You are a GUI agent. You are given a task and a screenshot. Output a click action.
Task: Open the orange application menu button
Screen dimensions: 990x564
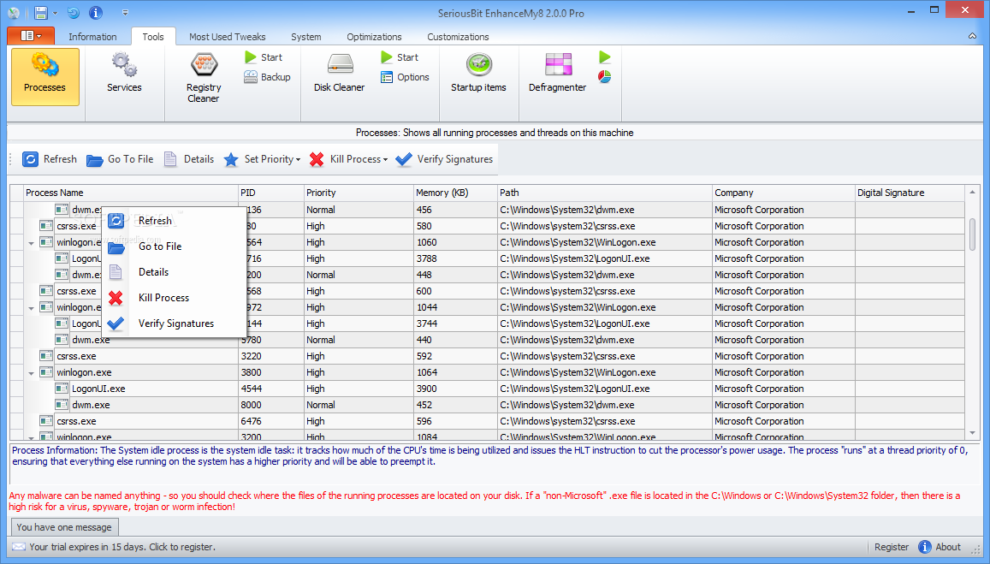tap(31, 36)
